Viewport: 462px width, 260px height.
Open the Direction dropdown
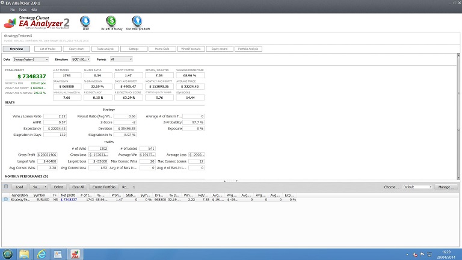pos(81,60)
